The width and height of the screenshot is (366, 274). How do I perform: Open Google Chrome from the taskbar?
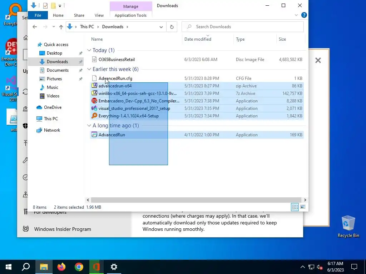coord(79,267)
